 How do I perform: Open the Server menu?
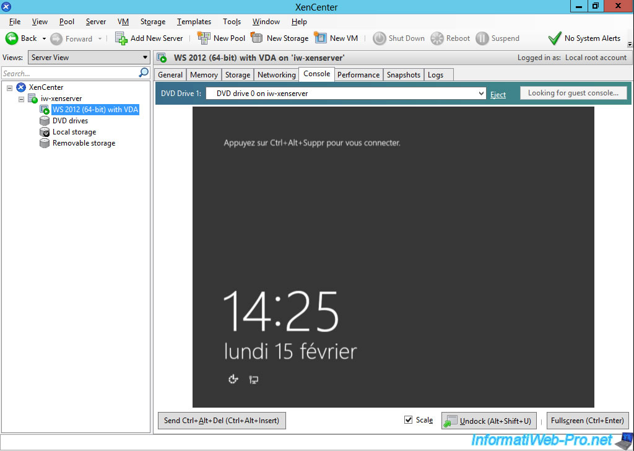tap(96, 22)
